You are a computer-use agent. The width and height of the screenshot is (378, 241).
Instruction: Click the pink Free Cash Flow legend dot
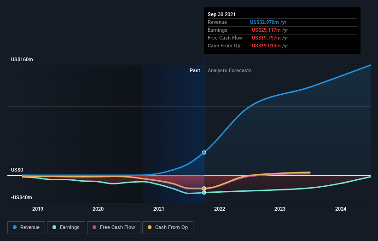pyautogui.click(x=94, y=227)
